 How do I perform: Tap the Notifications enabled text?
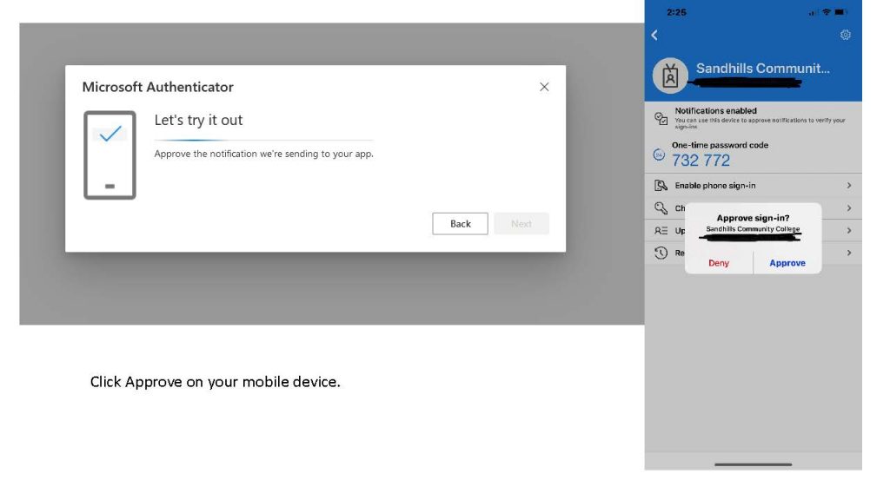(716, 110)
